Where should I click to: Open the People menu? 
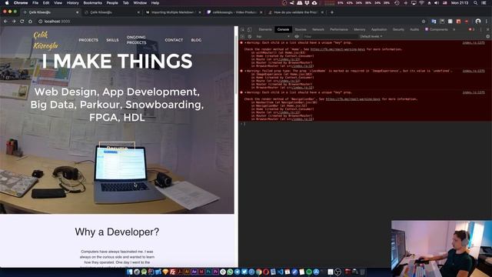point(112,3)
